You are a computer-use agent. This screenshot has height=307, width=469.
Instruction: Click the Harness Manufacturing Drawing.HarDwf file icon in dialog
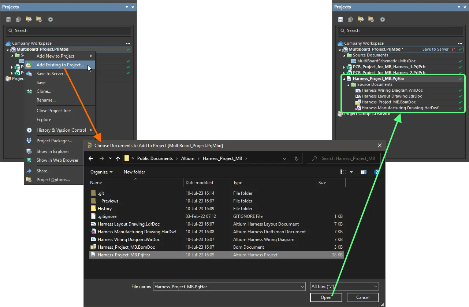(x=93, y=231)
